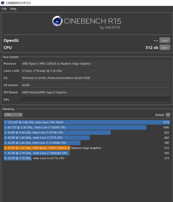Expand ranking Details arrow

click(168, 115)
